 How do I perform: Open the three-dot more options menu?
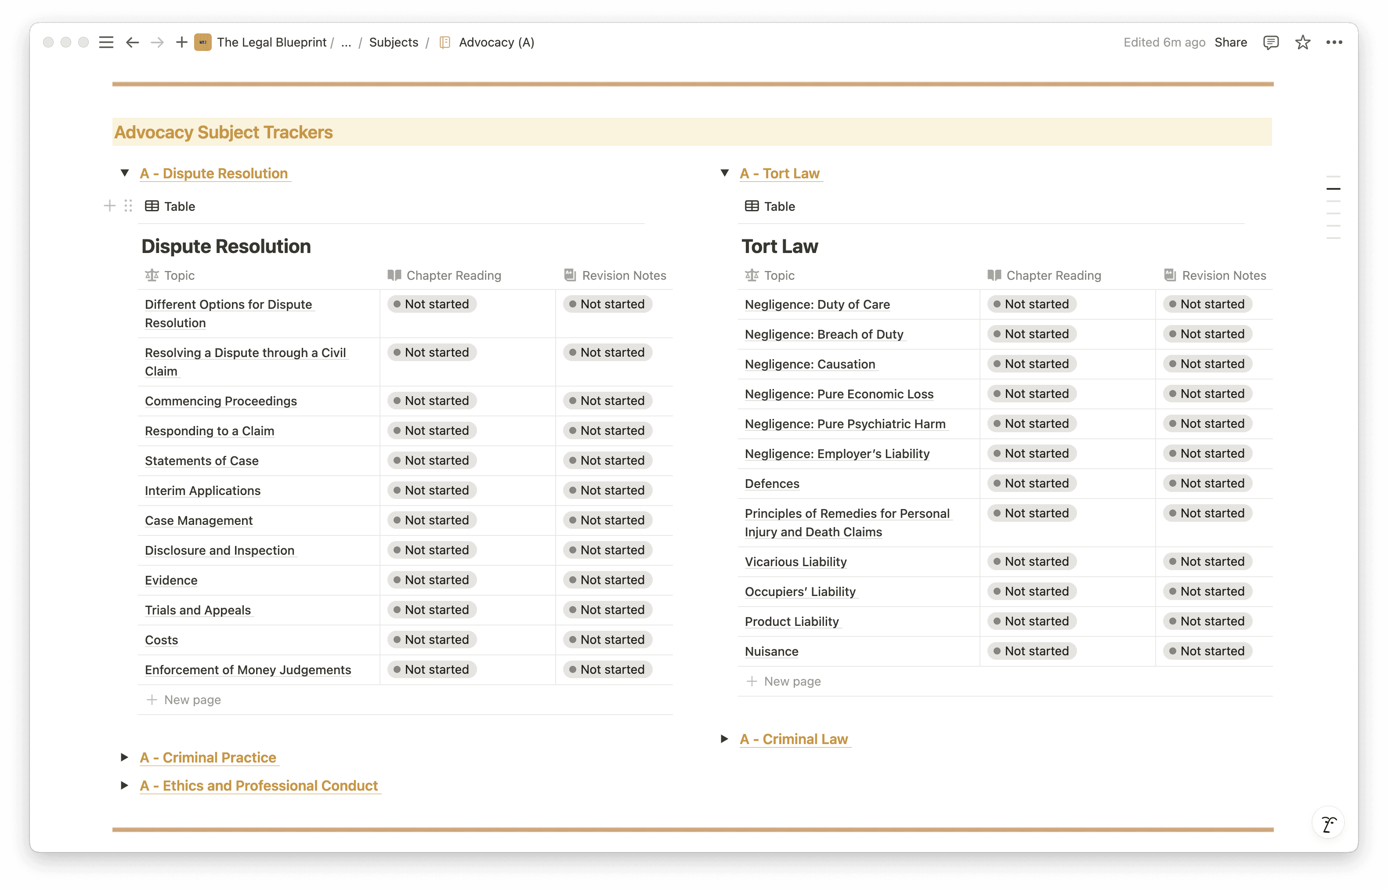[x=1334, y=42]
